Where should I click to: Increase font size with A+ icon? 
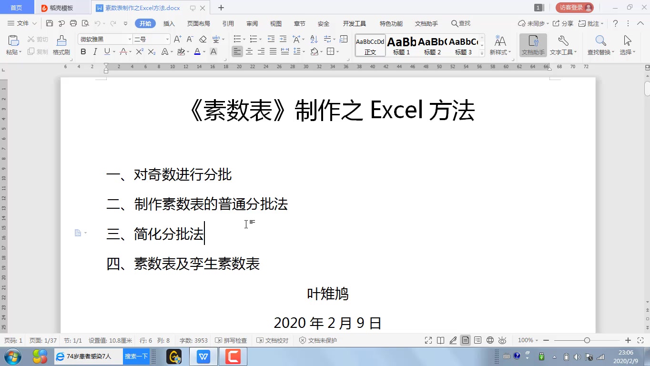pos(177,39)
